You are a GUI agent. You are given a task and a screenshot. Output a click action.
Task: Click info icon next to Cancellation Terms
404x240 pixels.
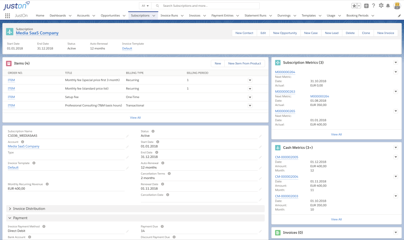(x=169, y=173)
